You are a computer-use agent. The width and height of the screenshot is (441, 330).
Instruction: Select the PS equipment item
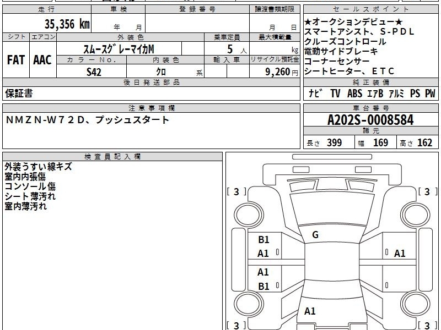[415, 93]
